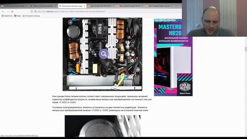Click the paragraph starting 'Основные полупроводниковые элементы'
Image resolution: width=247 pixels, height=139 pixels.
(x=100, y=109)
